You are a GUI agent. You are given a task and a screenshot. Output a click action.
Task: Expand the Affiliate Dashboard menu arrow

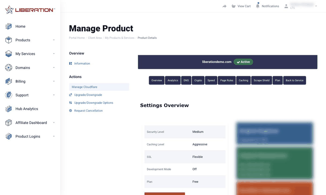click(54, 123)
